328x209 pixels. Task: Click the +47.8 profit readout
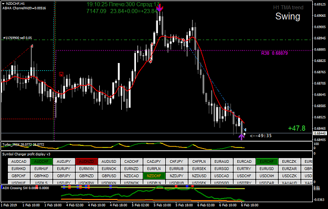coord(297,128)
